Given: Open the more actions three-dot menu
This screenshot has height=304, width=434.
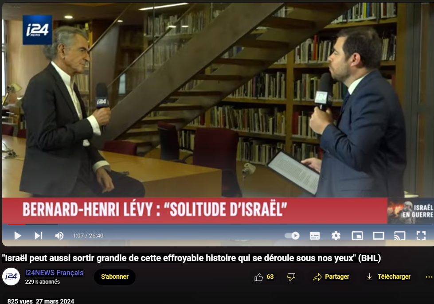Looking at the screenshot, I should [429, 277].
